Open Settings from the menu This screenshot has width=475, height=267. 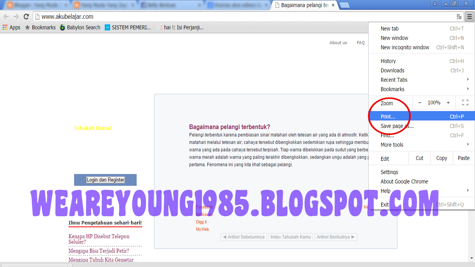(421, 172)
